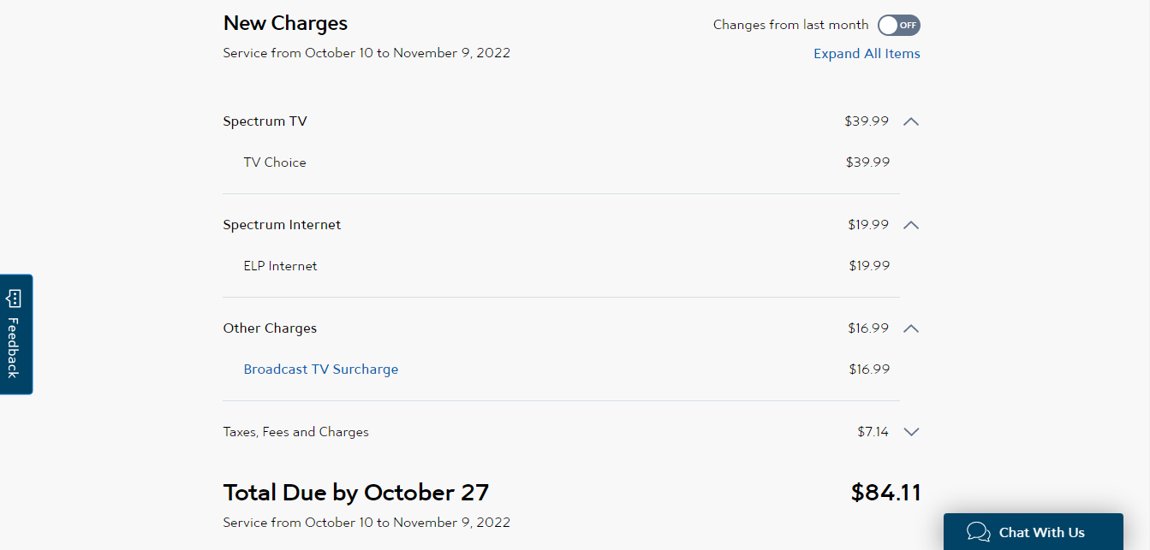Open the Chat With Us button
Viewport: 1150px width, 550px height.
point(1033,532)
